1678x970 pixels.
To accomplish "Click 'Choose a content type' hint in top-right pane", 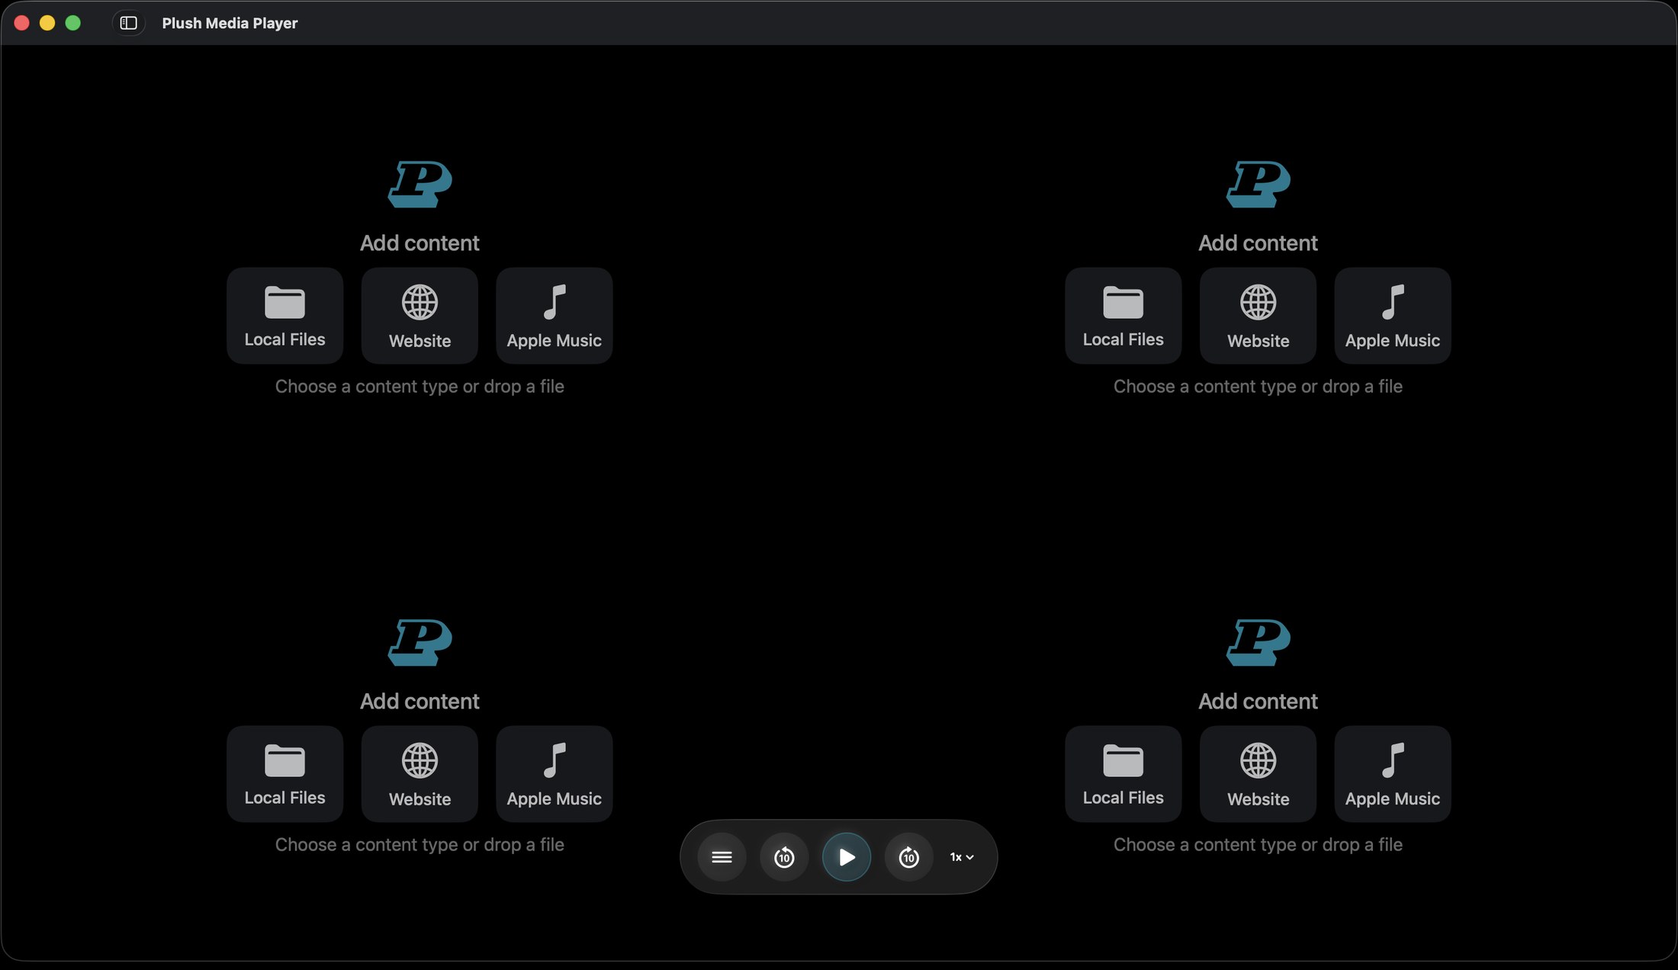I will pos(1258,387).
